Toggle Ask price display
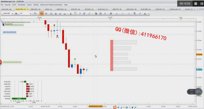 46,14
